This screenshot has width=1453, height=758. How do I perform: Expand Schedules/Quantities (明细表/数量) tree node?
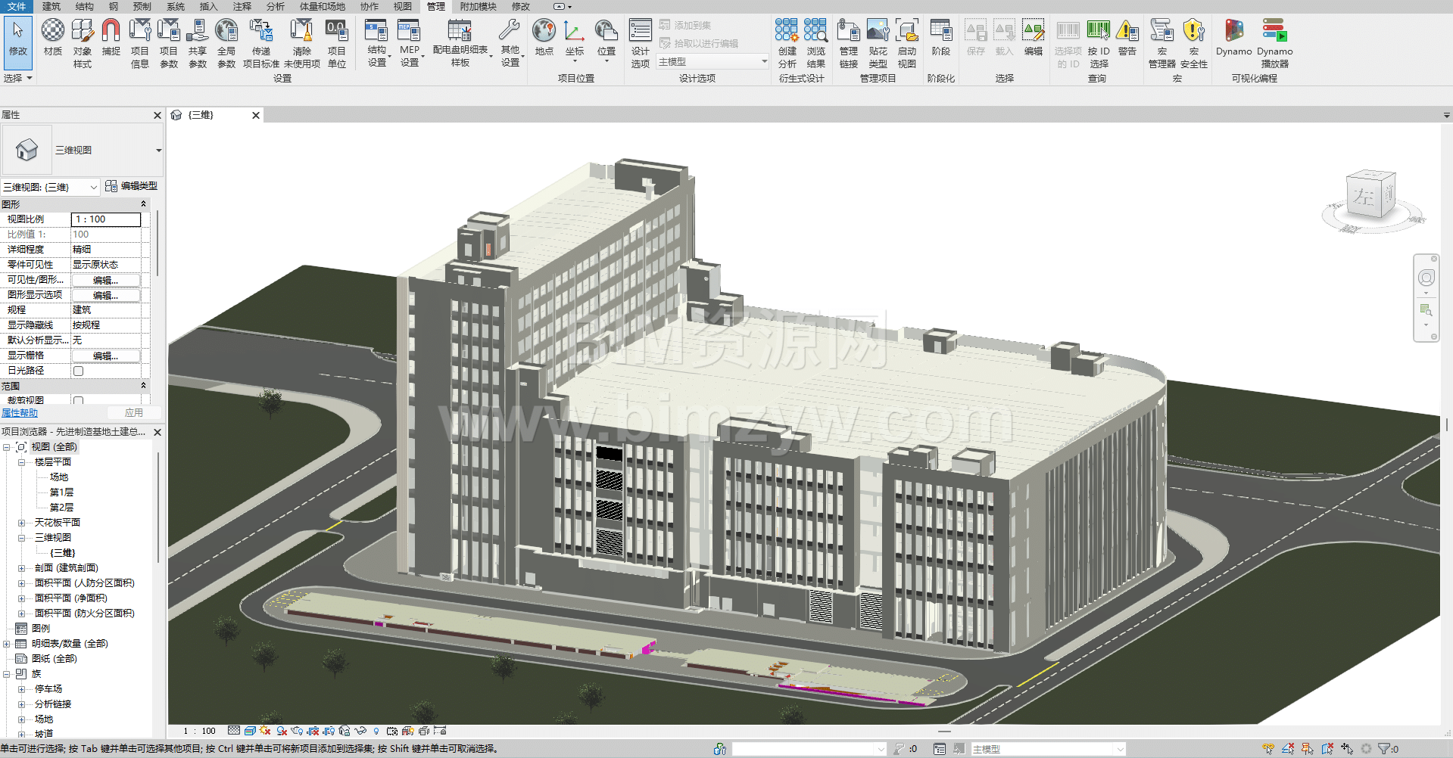point(7,644)
